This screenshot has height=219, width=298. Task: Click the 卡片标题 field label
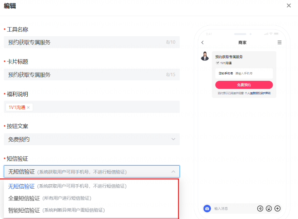17,62
